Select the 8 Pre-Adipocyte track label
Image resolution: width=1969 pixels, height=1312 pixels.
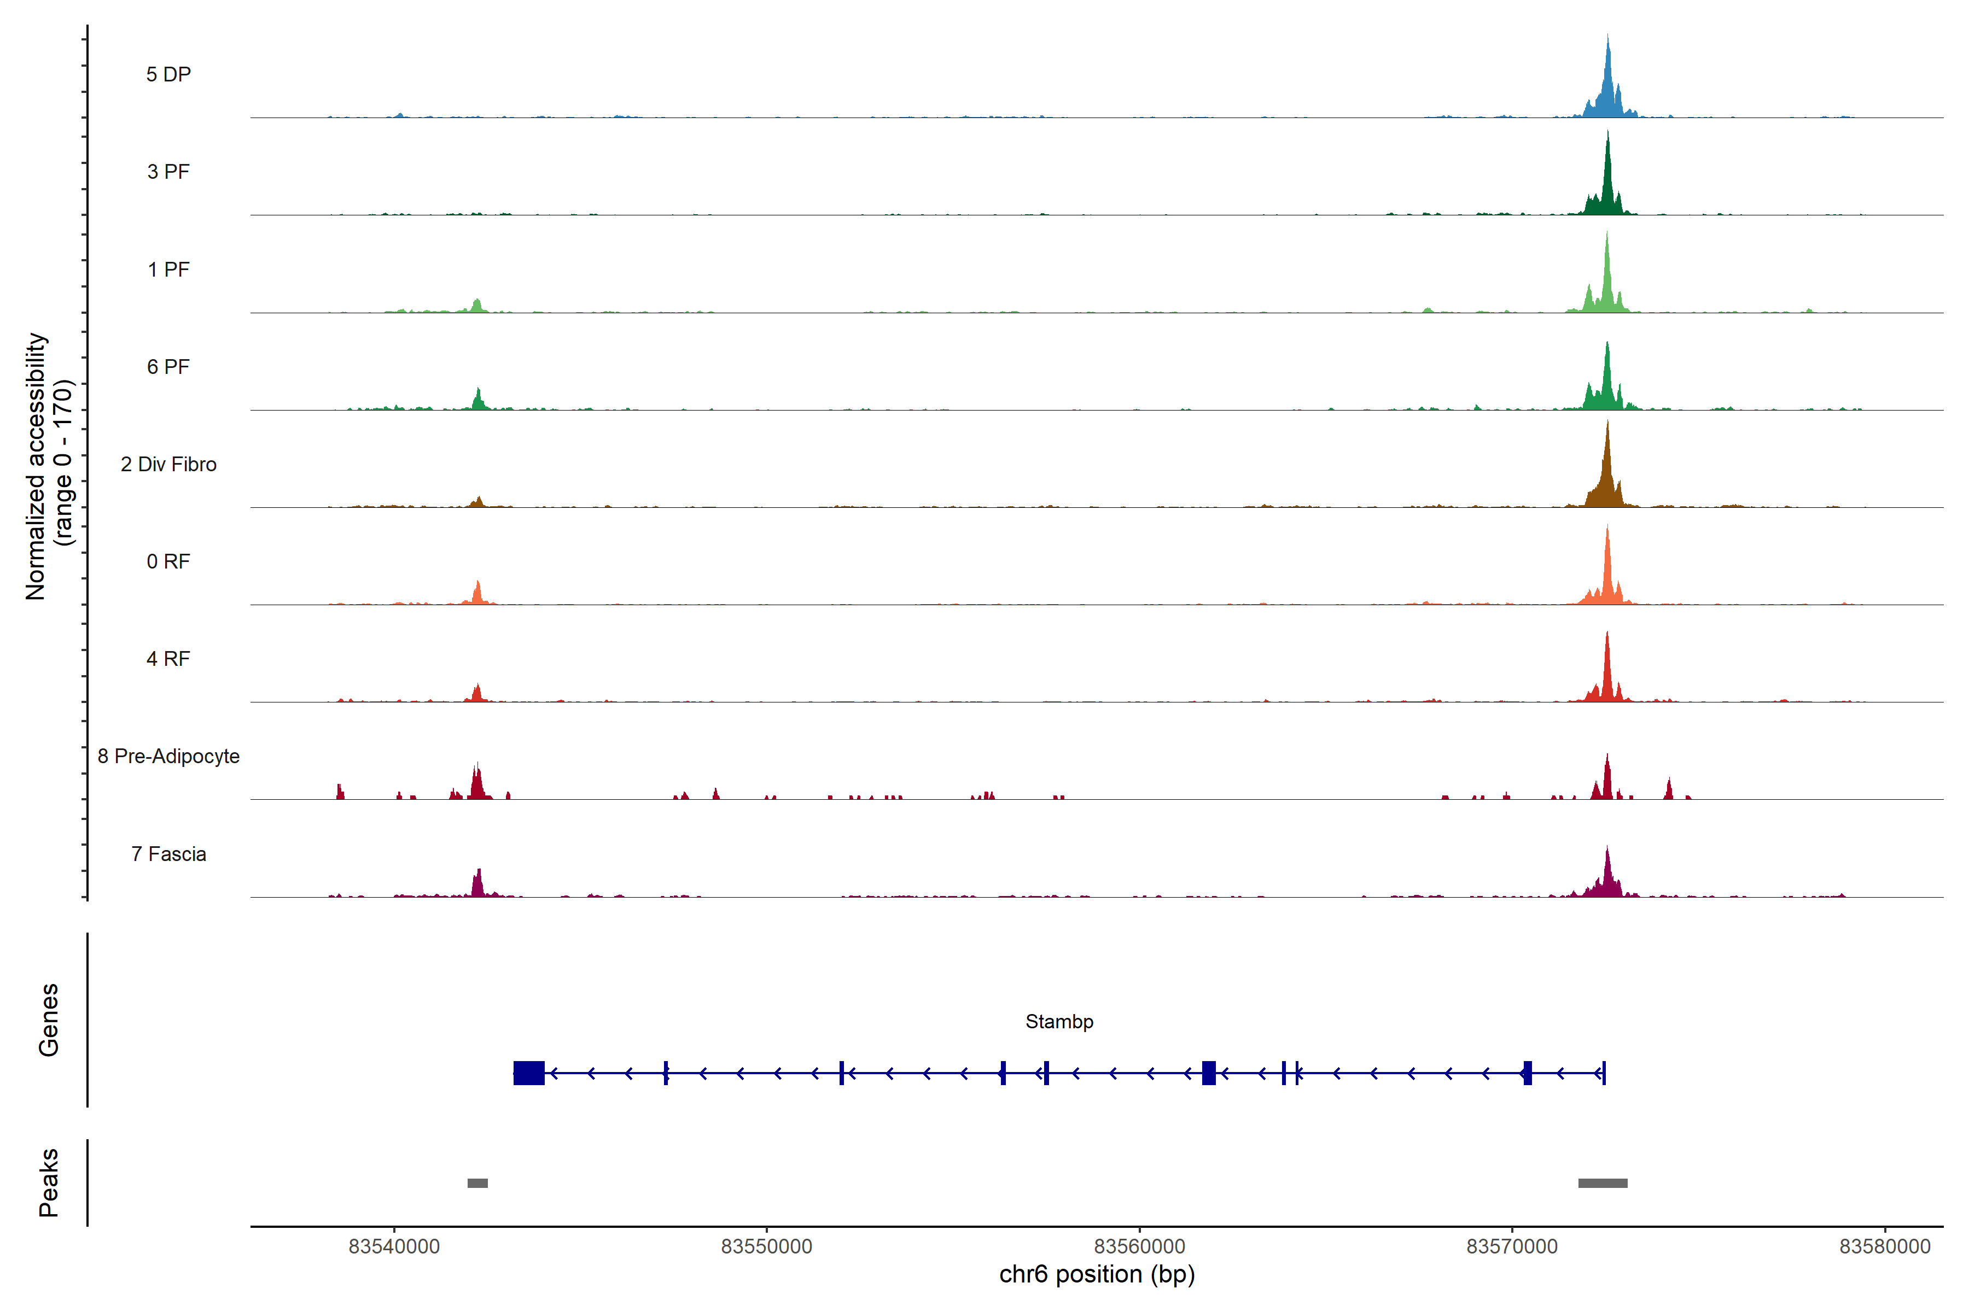tap(168, 757)
